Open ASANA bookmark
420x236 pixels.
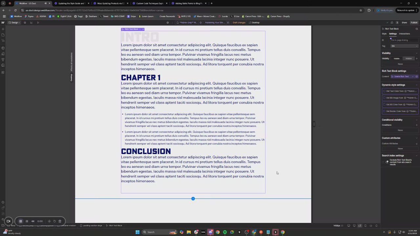(41, 16)
